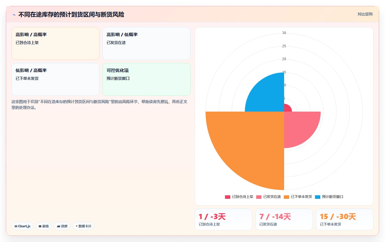Image resolution: width=385 pixels, height=242 pixels.
Task: Click the lightning icon beside the title
Action: point(14,15)
